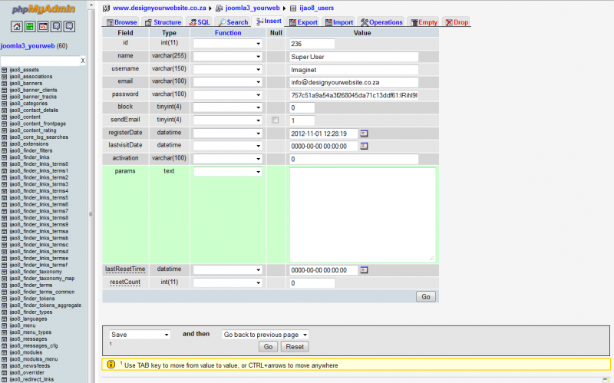Open ijao8_finder_taxonomy_map table in sidebar
The height and width of the screenshot is (383, 614).
coord(42,279)
